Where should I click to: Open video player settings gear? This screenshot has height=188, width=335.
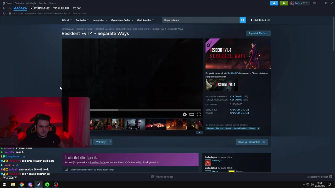click(x=185, y=114)
